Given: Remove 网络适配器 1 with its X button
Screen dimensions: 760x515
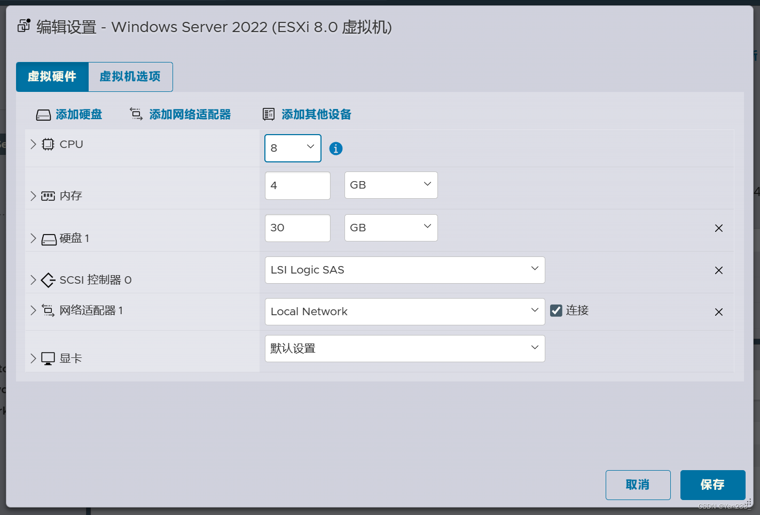Looking at the screenshot, I should [x=718, y=311].
